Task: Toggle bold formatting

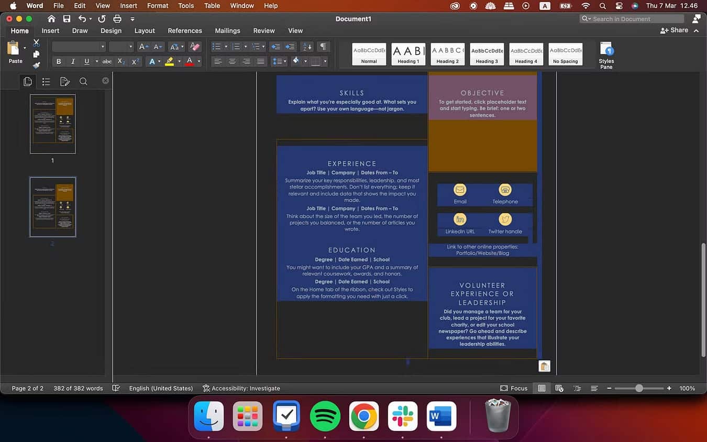Action: 59,61
